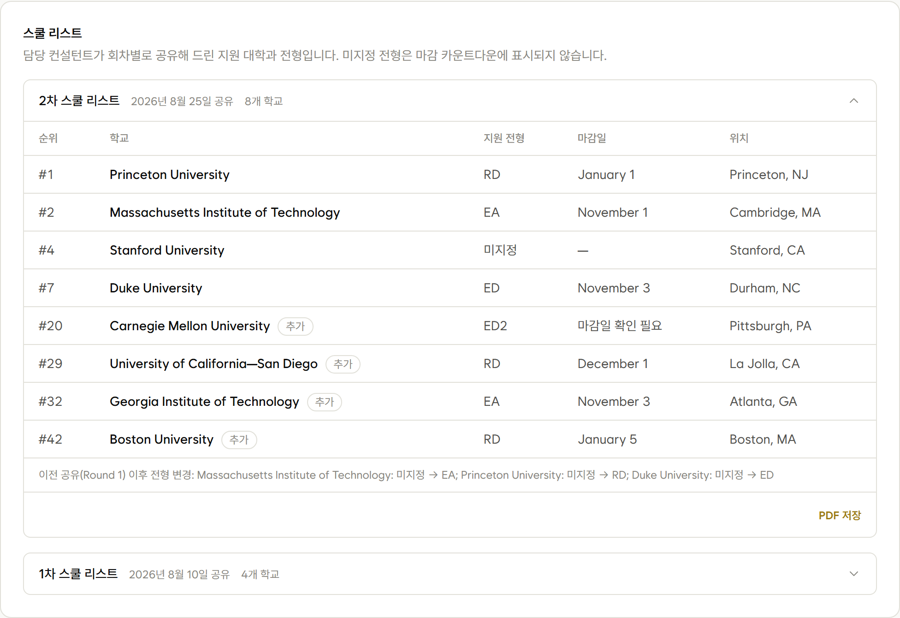This screenshot has width=900, height=618.
Task: Click the 추가 badge beside UC San Diego
Action: pos(343,364)
